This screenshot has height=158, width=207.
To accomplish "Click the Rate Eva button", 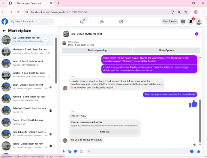I will pyautogui.click(x=105, y=132).
